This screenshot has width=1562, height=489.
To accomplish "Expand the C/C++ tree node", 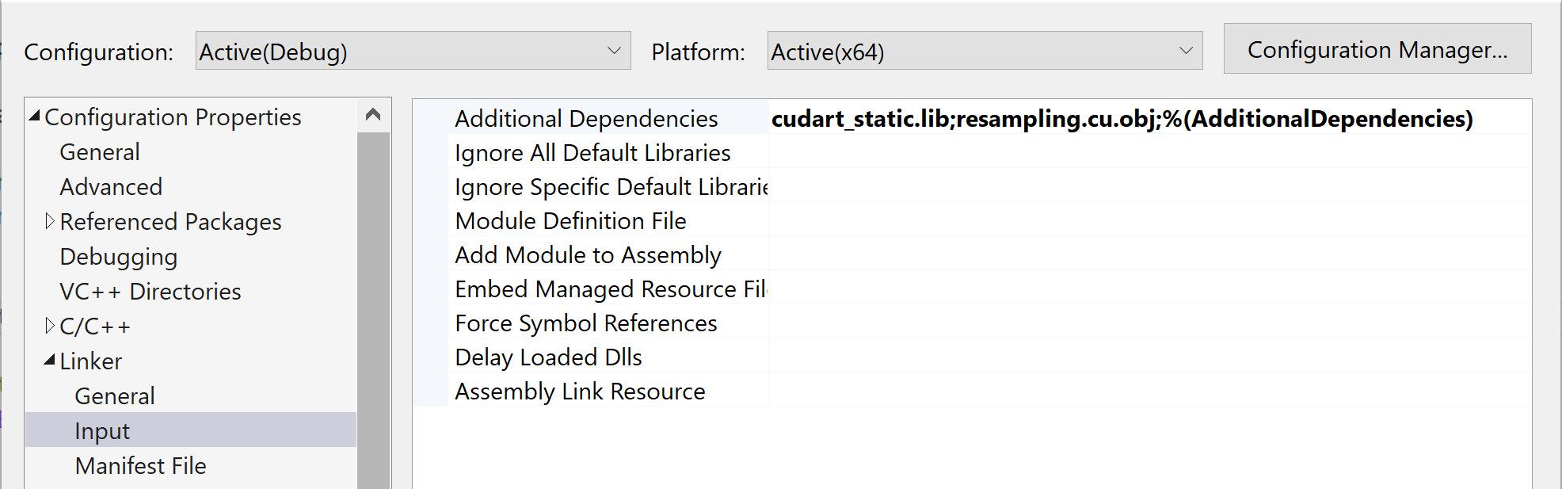I will 50,326.
